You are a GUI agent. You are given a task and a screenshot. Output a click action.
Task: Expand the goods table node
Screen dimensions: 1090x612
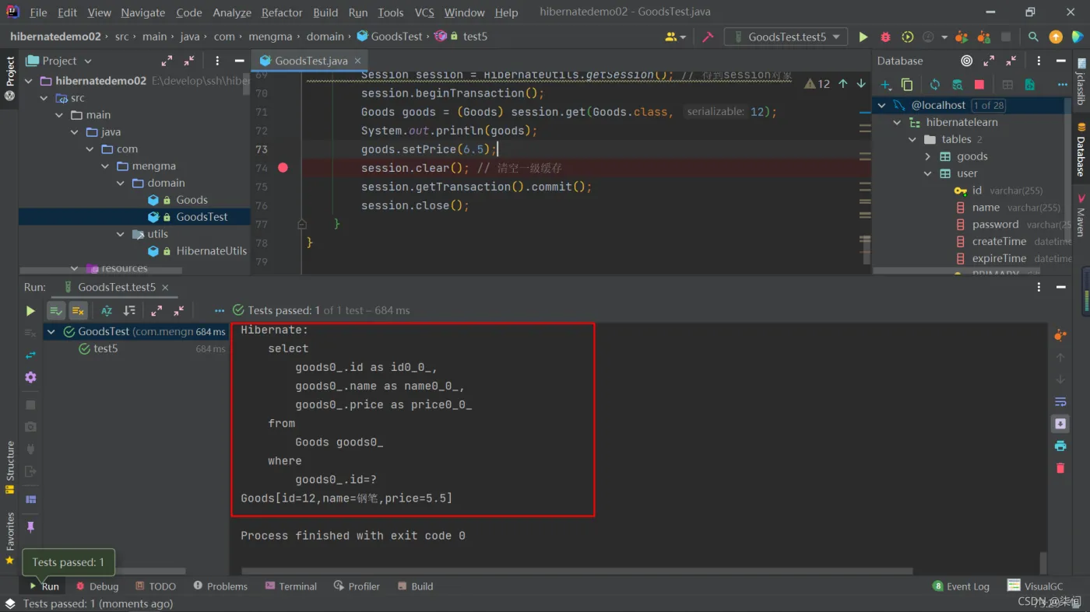(x=927, y=156)
